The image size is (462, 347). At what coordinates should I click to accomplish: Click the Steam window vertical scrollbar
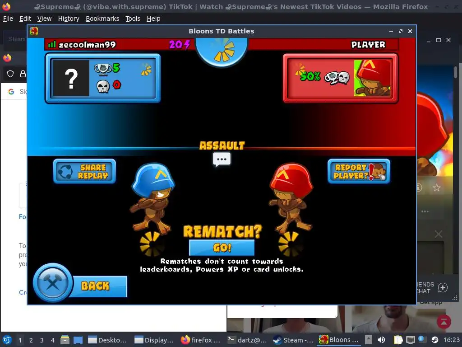point(456,73)
